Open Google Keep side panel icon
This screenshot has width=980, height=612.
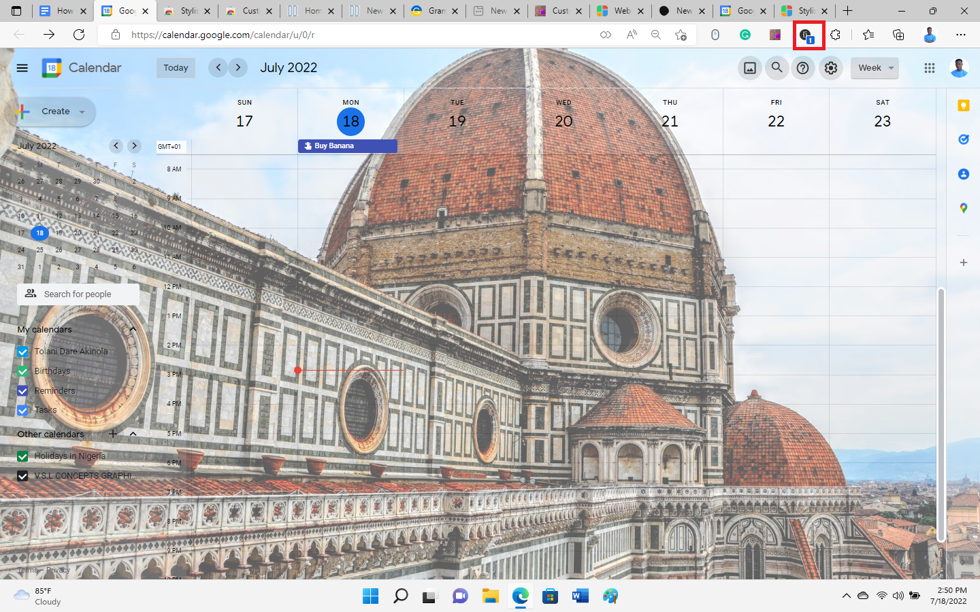tap(963, 105)
